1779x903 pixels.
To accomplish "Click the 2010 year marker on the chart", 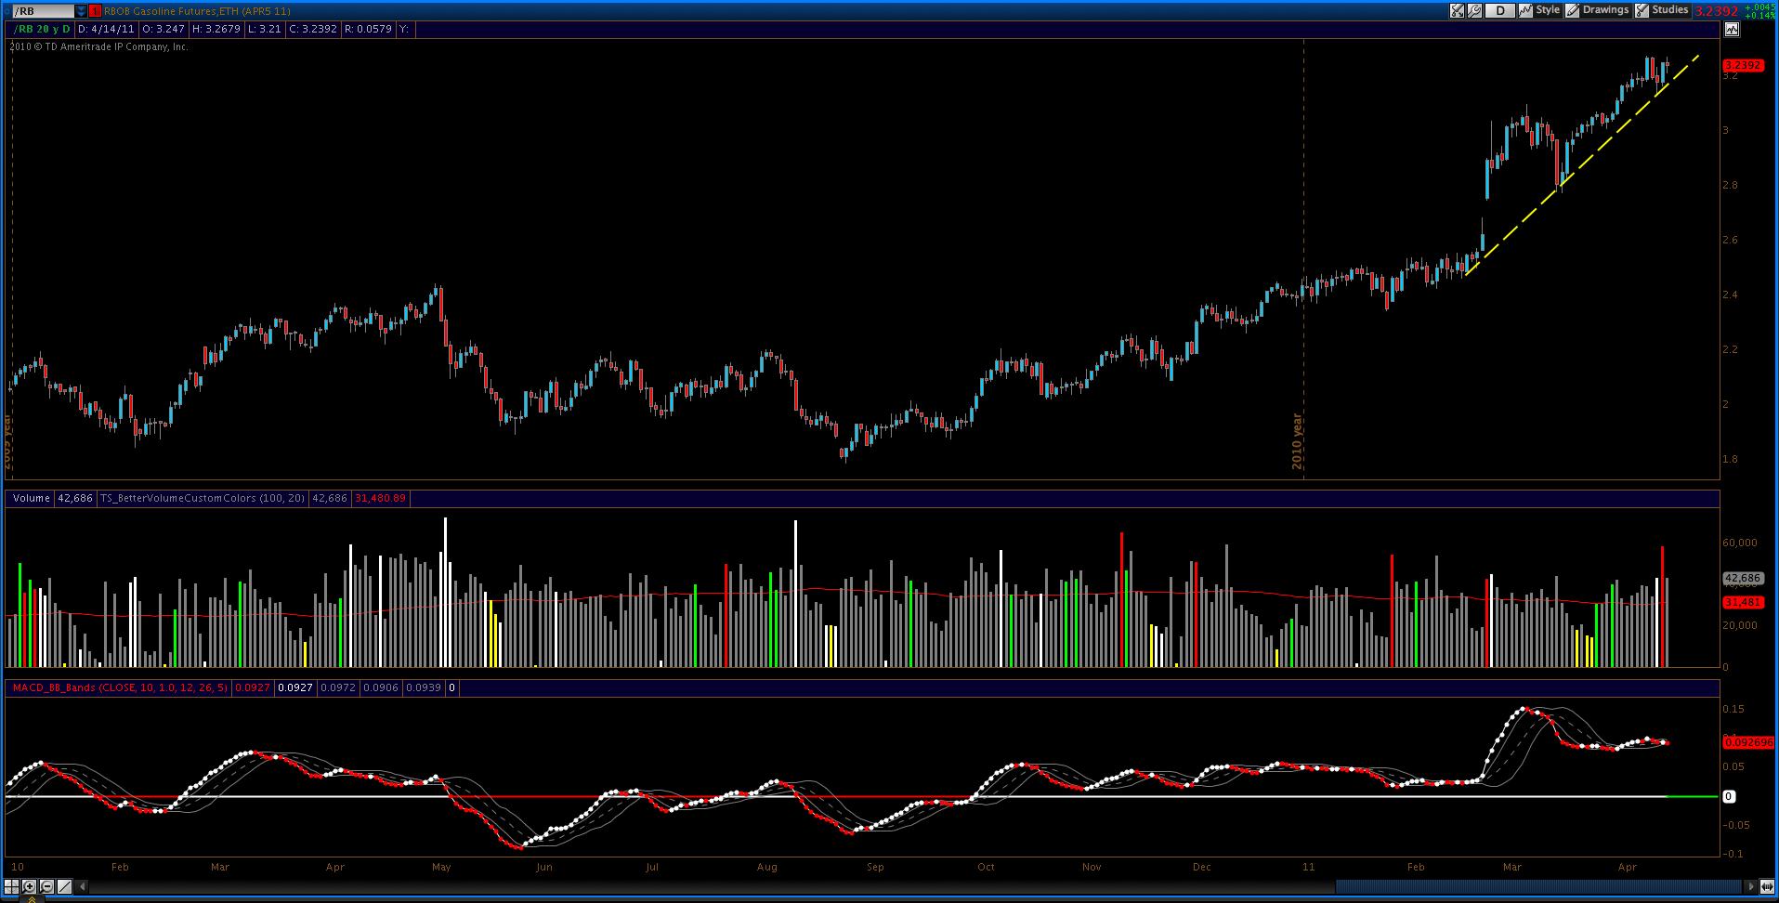I will pyautogui.click(x=1298, y=441).
